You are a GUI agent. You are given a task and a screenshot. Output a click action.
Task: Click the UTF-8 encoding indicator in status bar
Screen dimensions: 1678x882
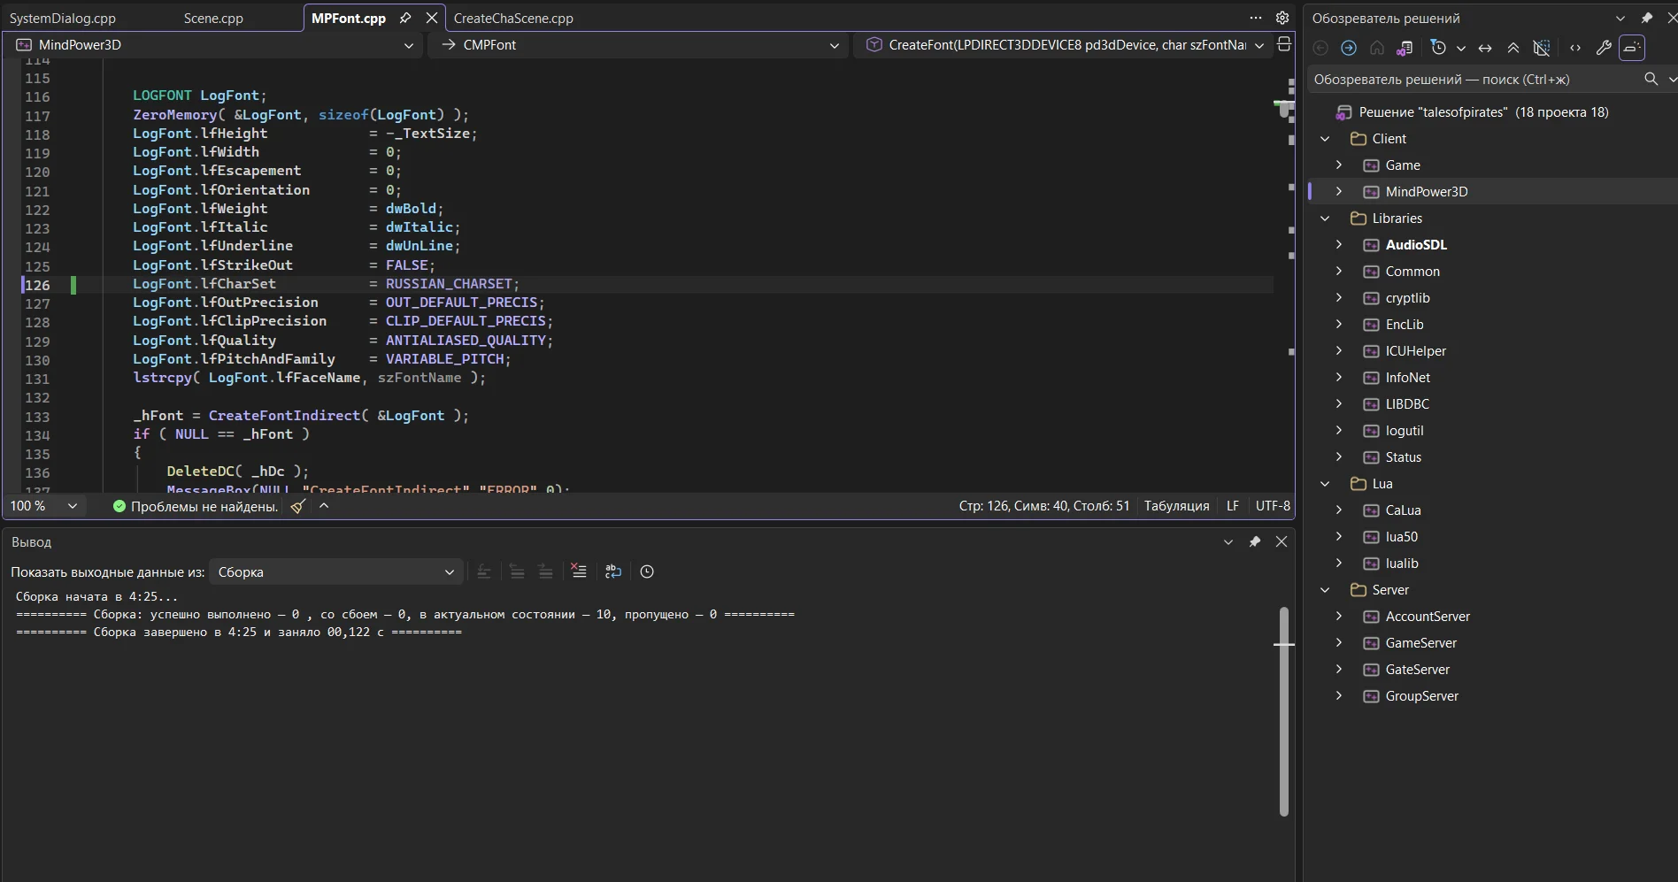click(x=1273, y=506)
